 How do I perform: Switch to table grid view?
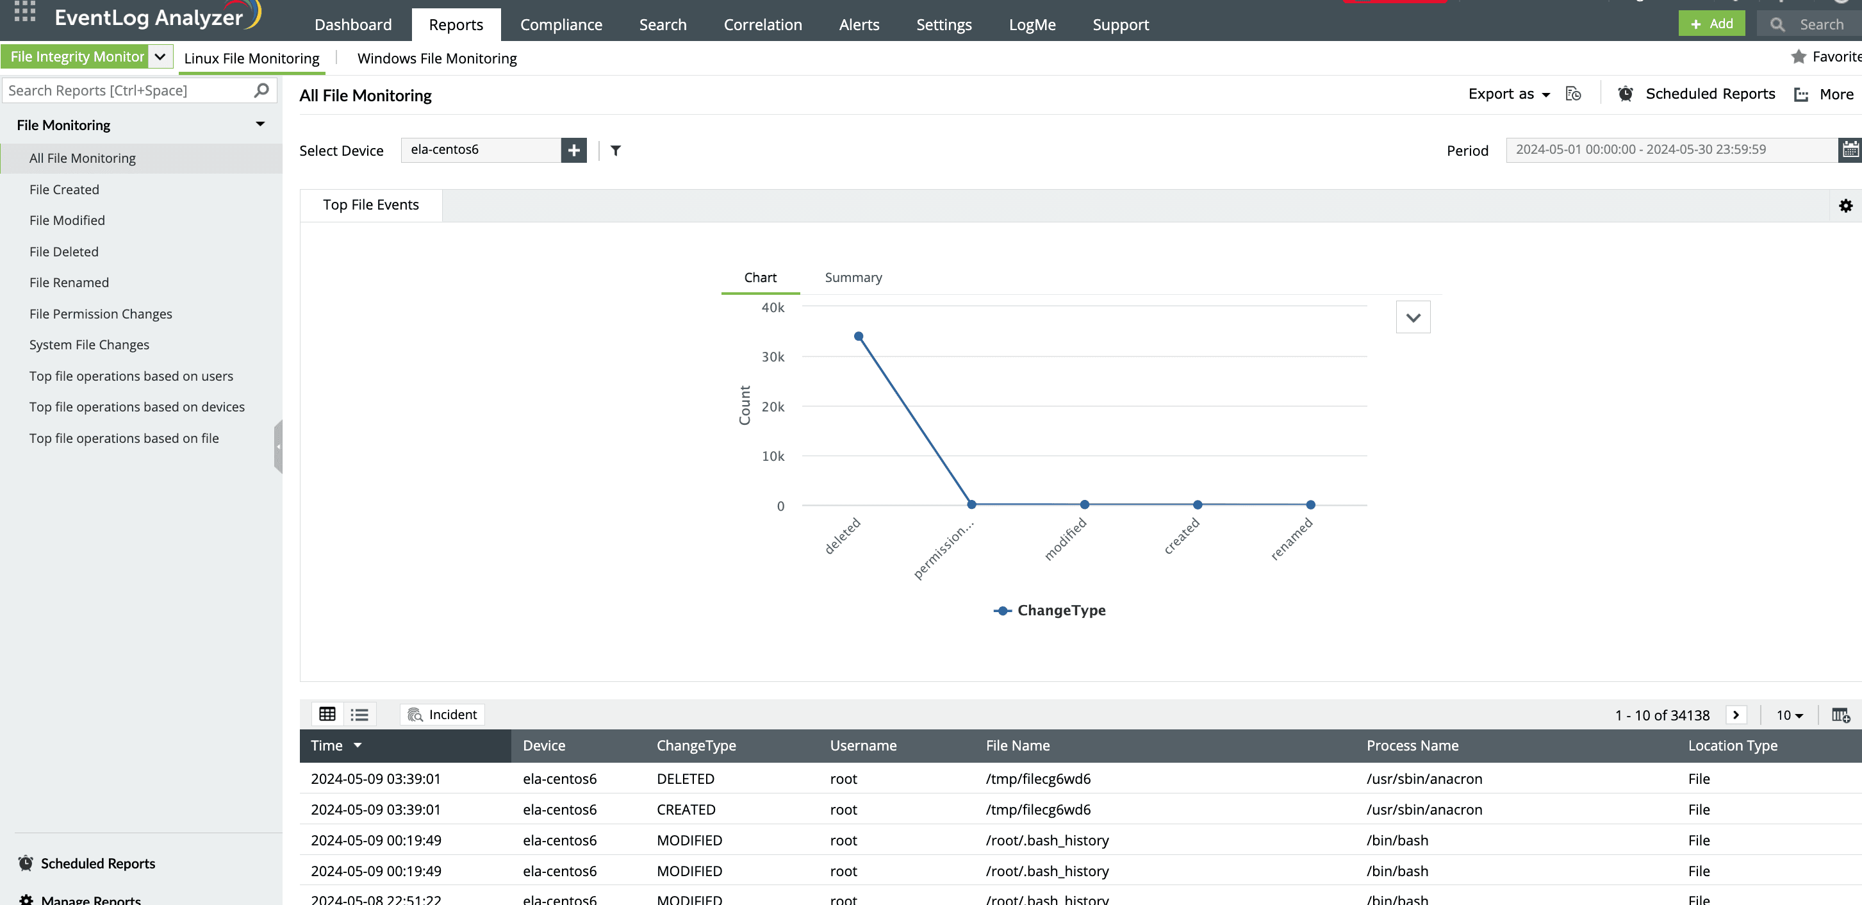click(x=327, y=714)
